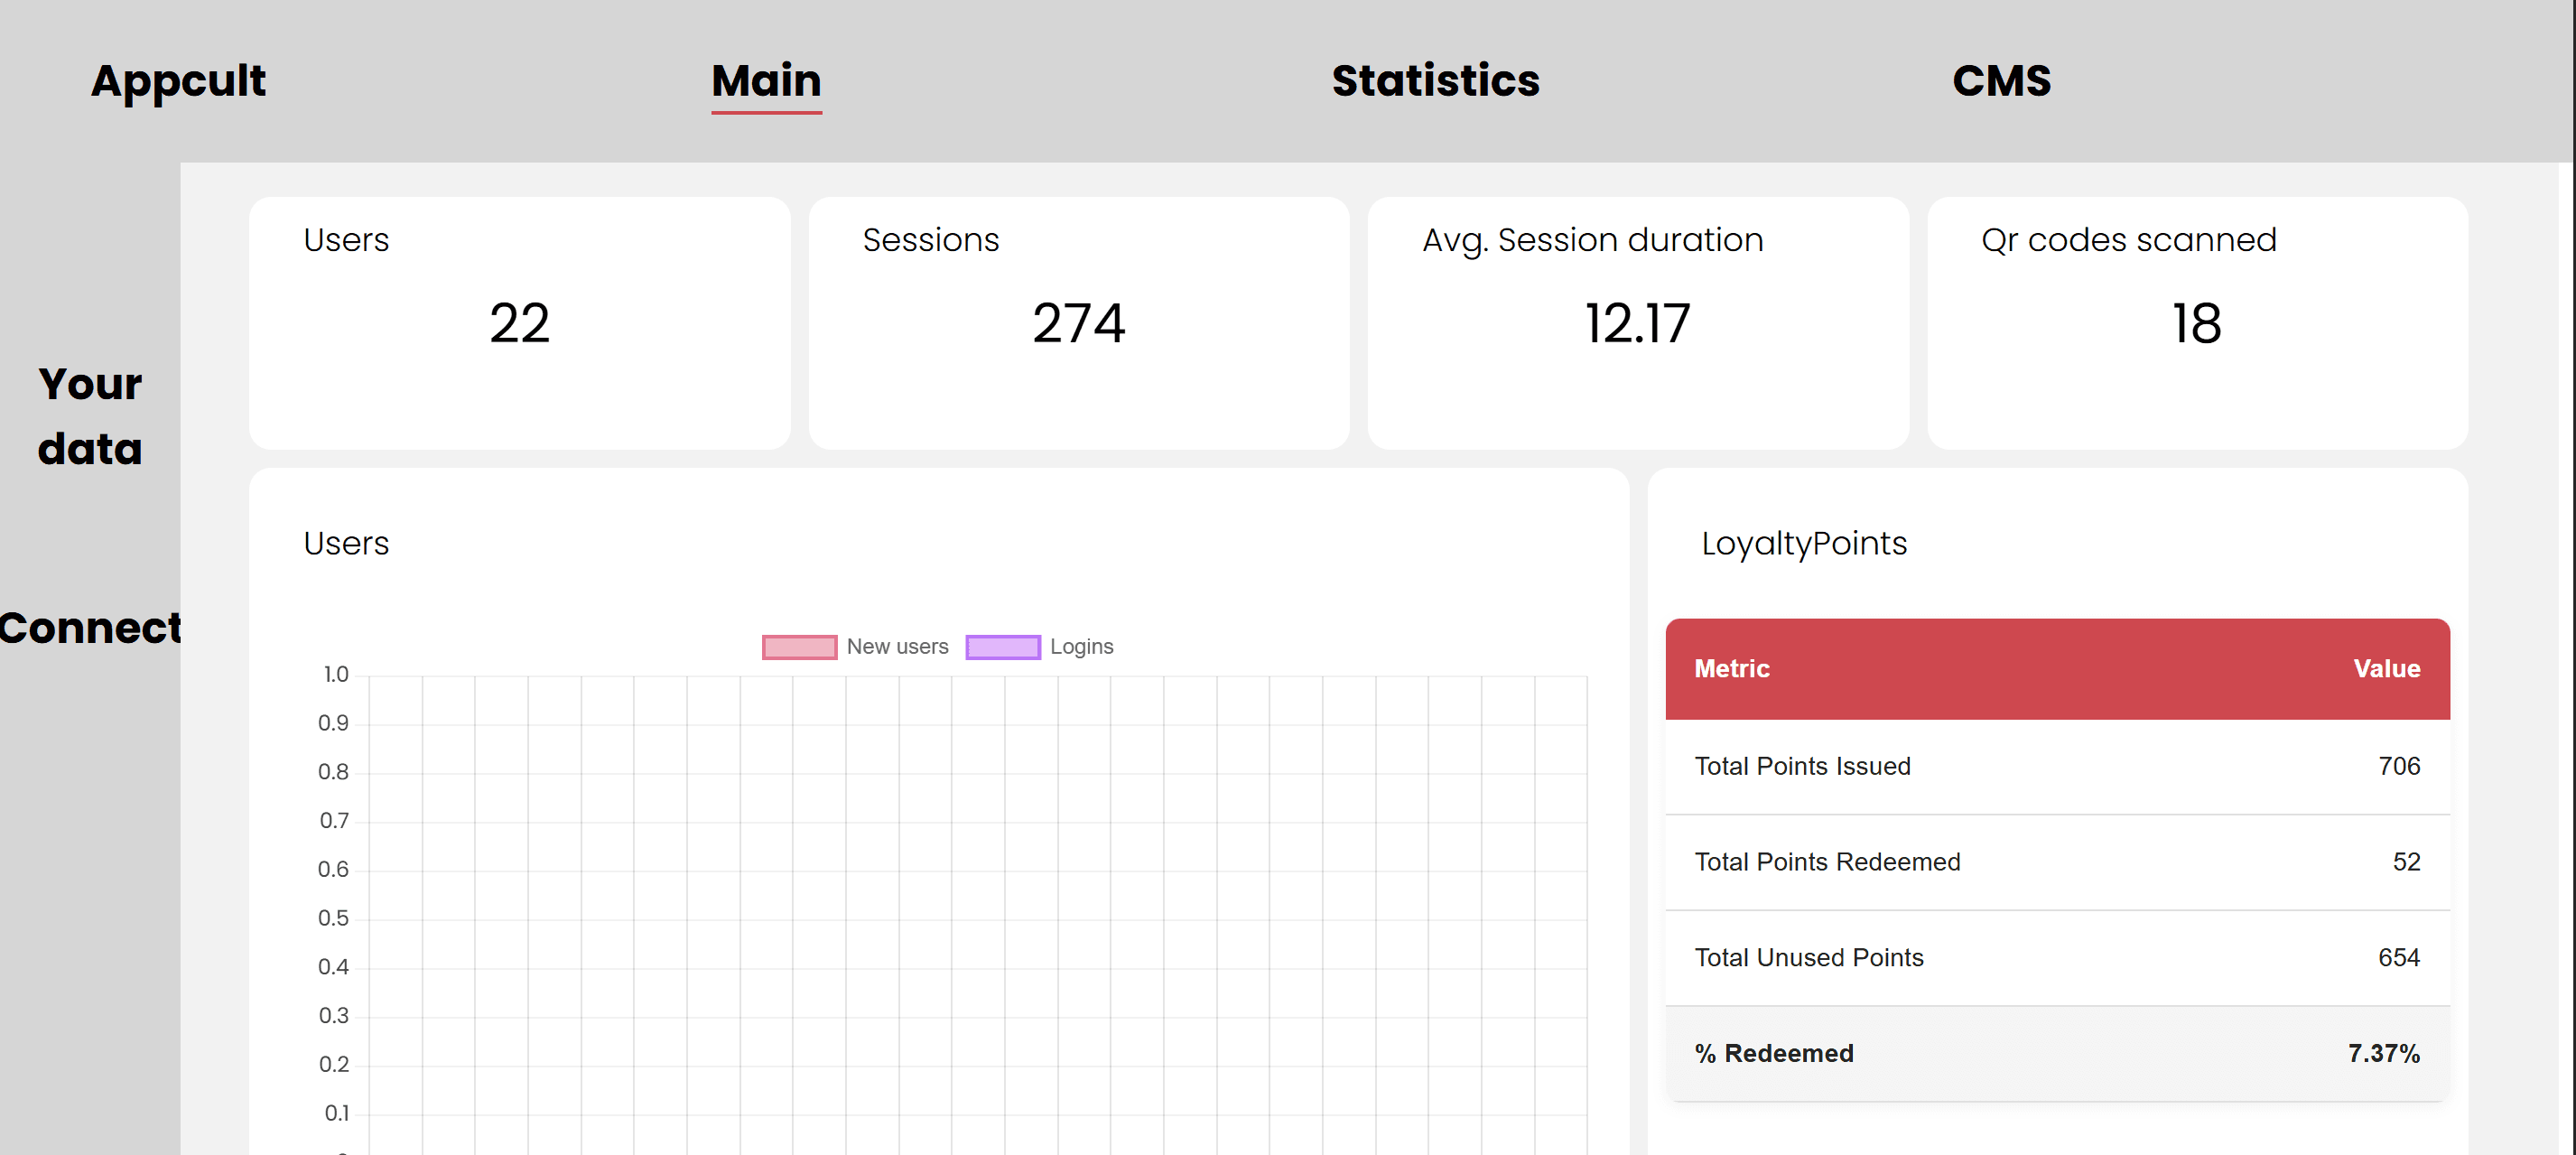Open the CMS tab

tap(1999, 81)
